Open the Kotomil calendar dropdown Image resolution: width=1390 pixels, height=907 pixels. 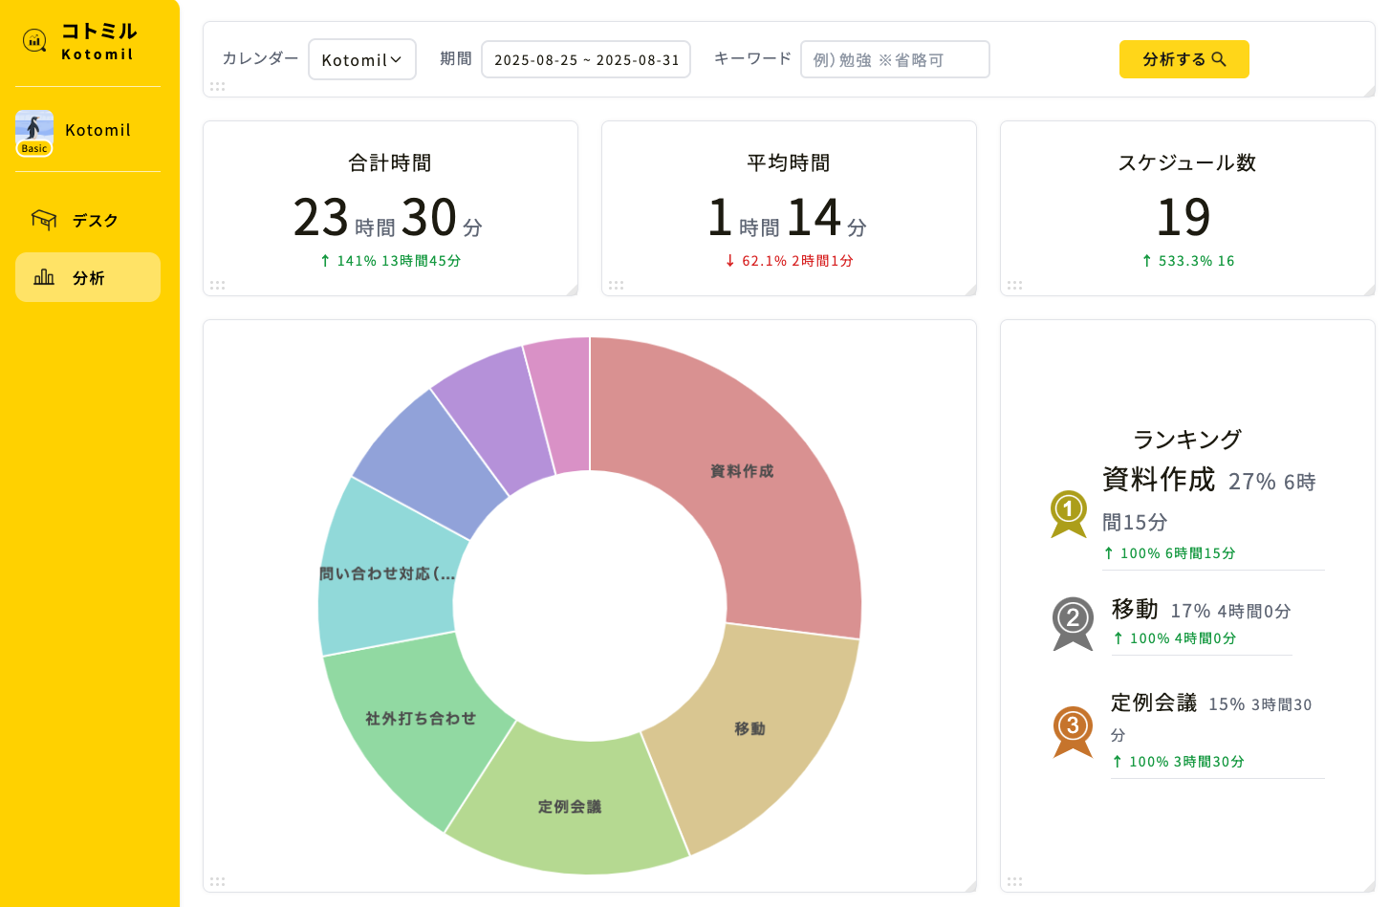(362, 59)
